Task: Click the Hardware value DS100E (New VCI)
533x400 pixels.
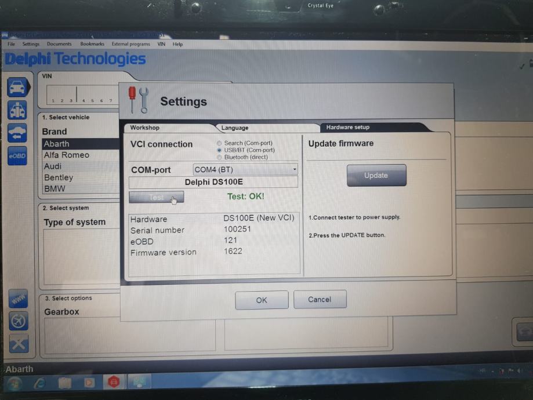Action: point(259,218)
